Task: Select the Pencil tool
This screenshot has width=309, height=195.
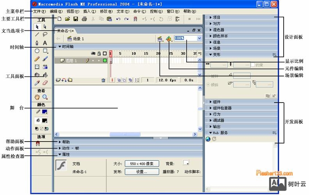Action: click(37, 59)
